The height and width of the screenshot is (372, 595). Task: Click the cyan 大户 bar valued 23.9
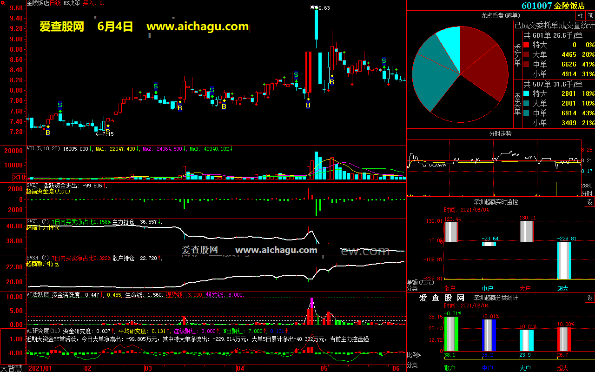point(526,340)
